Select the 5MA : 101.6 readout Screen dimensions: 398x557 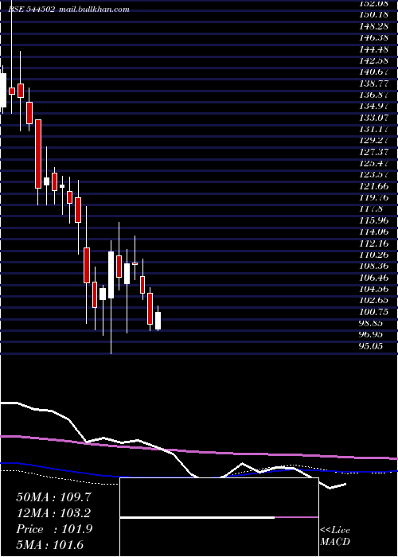click(49, 545)
